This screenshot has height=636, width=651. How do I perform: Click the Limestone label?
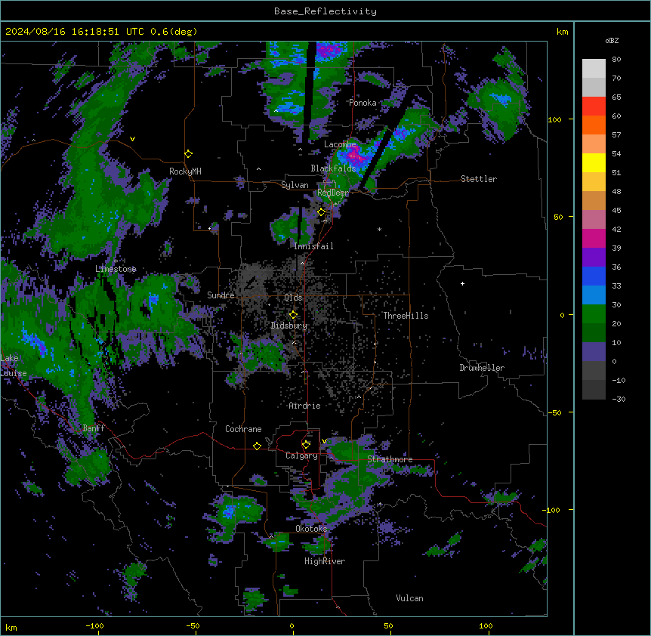pos(116,269)
